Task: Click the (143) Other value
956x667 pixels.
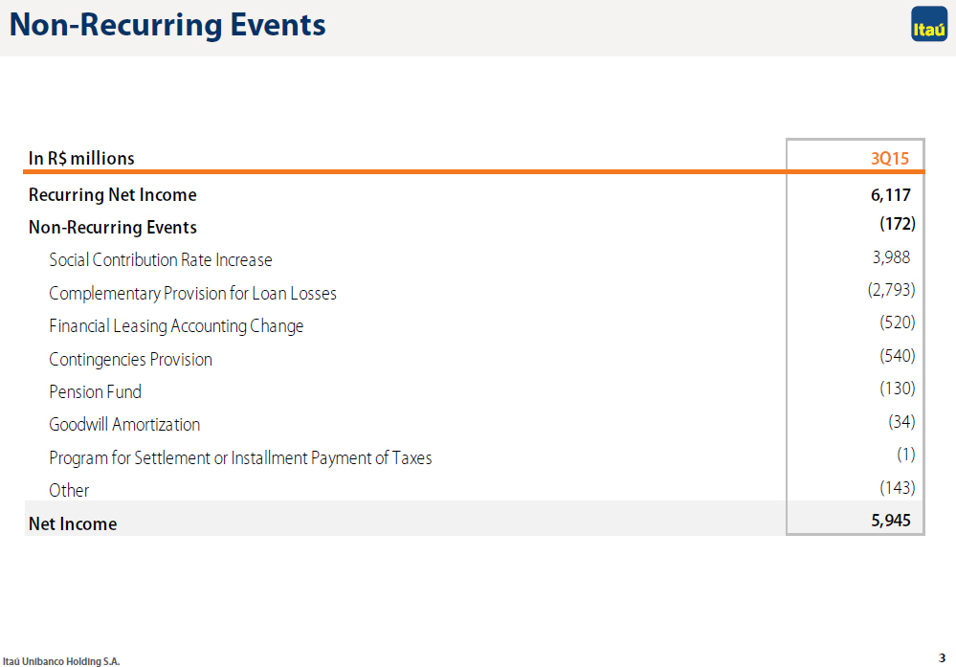Action: pyautogui.click(x=897, y=488)
